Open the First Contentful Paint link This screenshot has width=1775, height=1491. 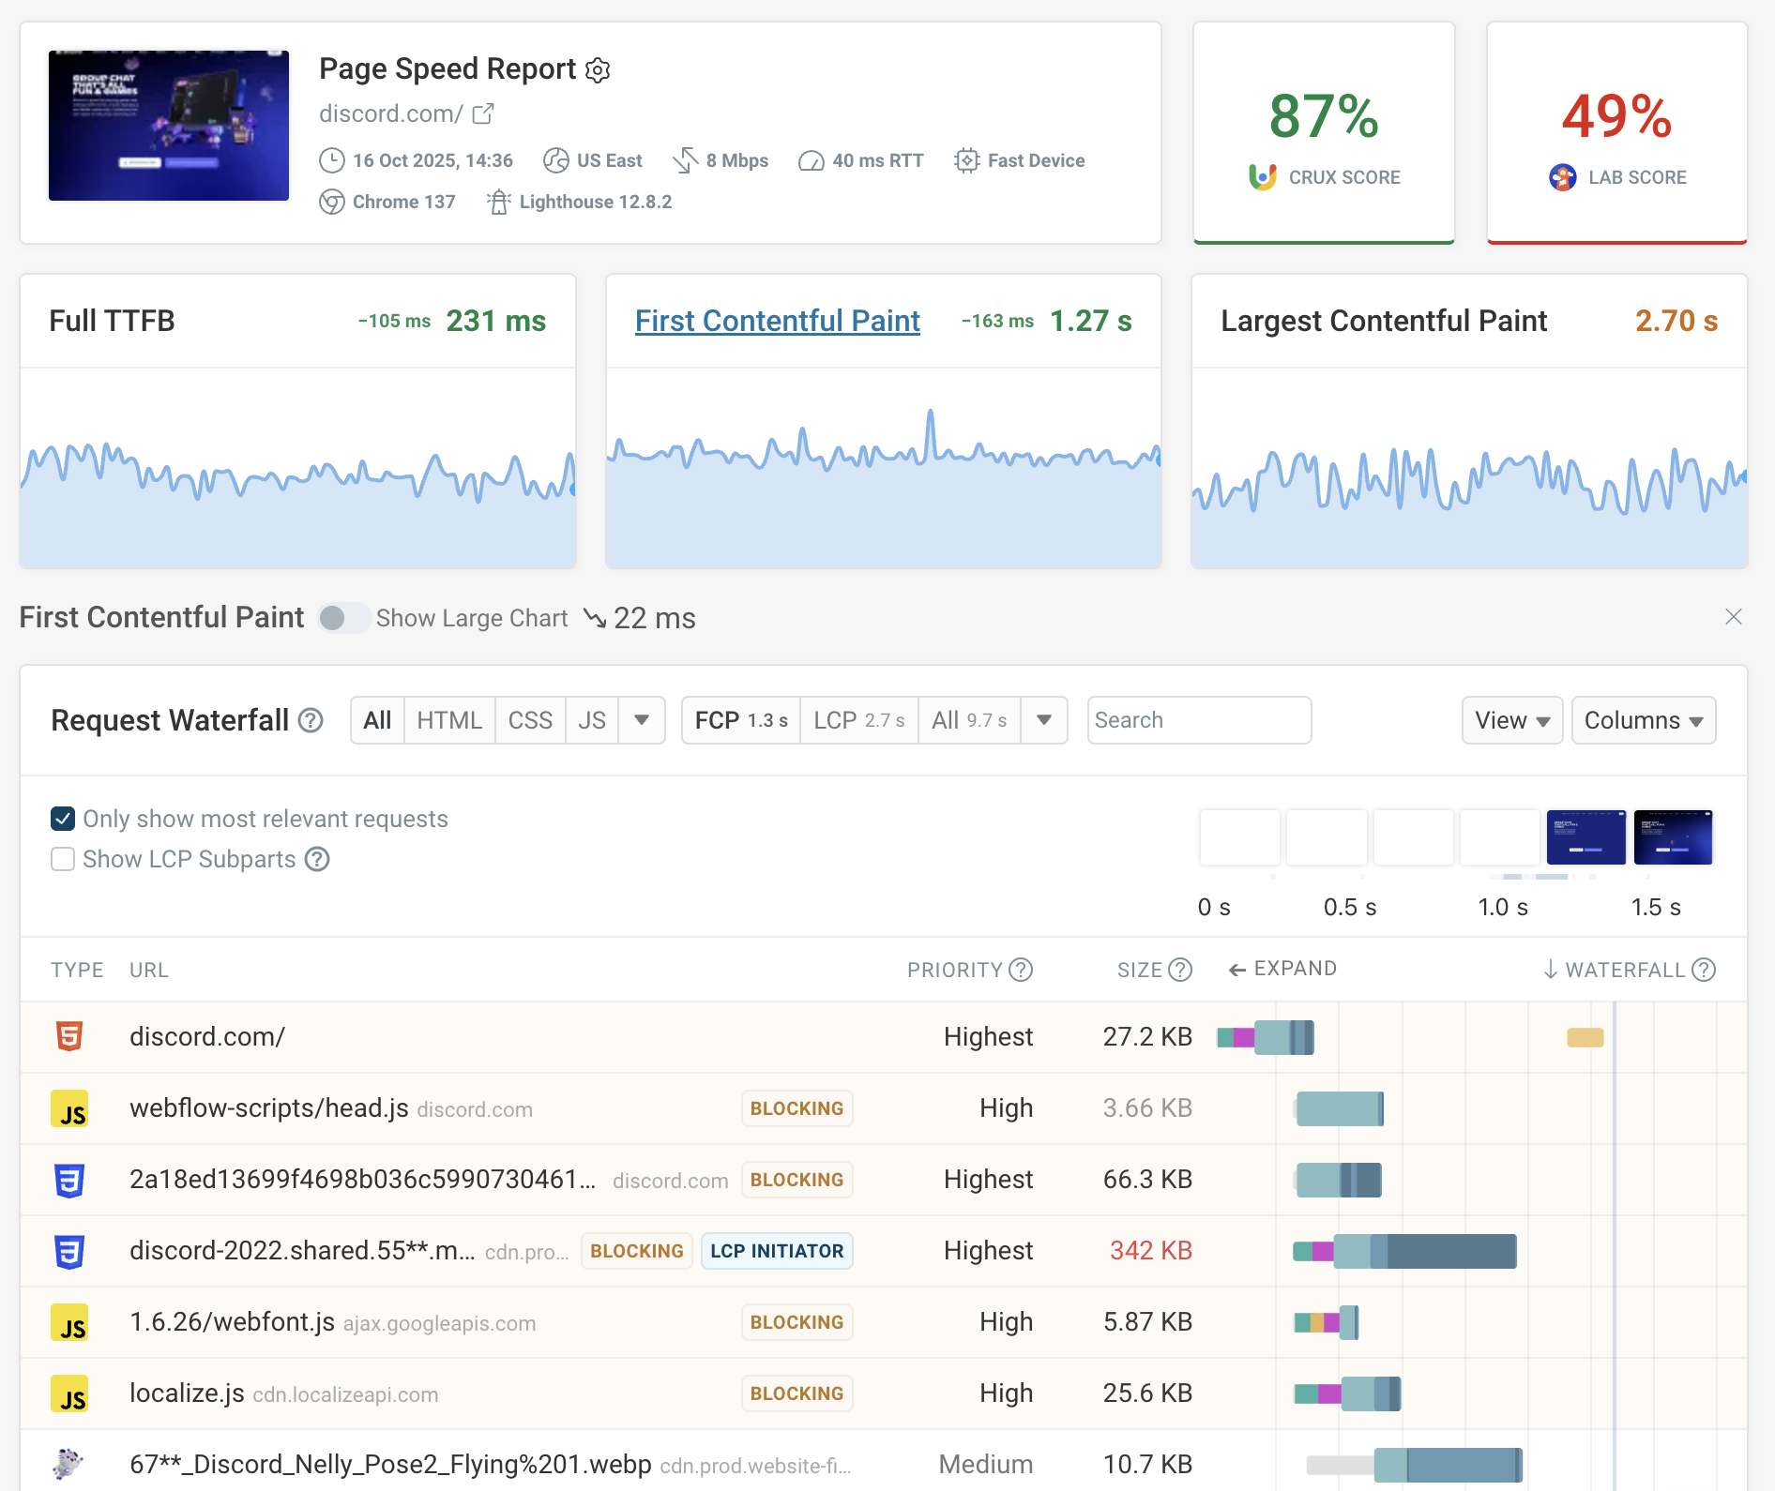coord(777,321)
